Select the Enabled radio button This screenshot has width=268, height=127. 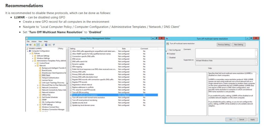pos(168,54)
